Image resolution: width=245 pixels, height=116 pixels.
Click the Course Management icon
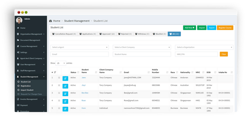[18, 46]
